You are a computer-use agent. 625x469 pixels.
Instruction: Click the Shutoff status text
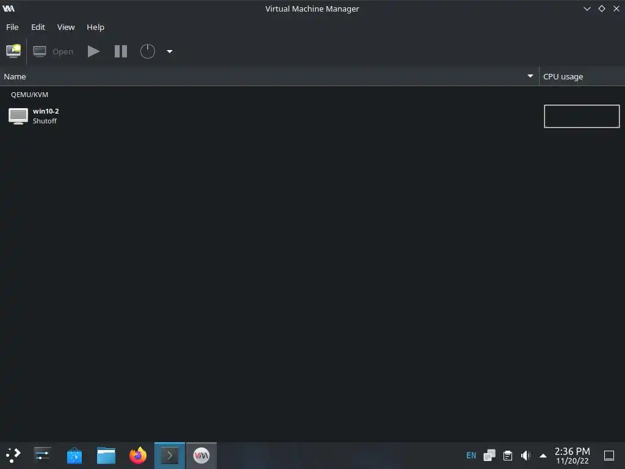pos(45,121)
